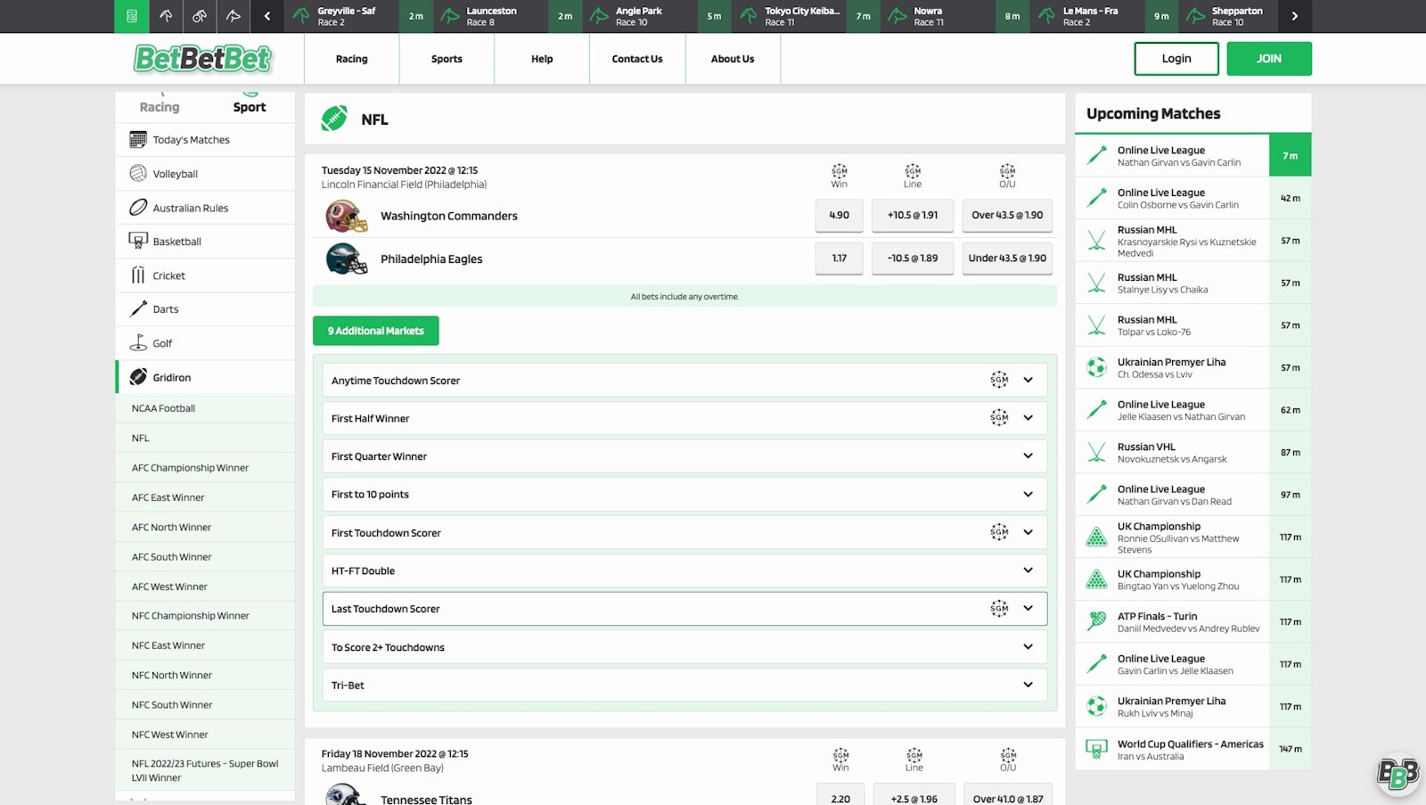The height and width of the screenshot is (805, 1426).
Task: Click the harness racing filter icon
Action: point(200,16)
